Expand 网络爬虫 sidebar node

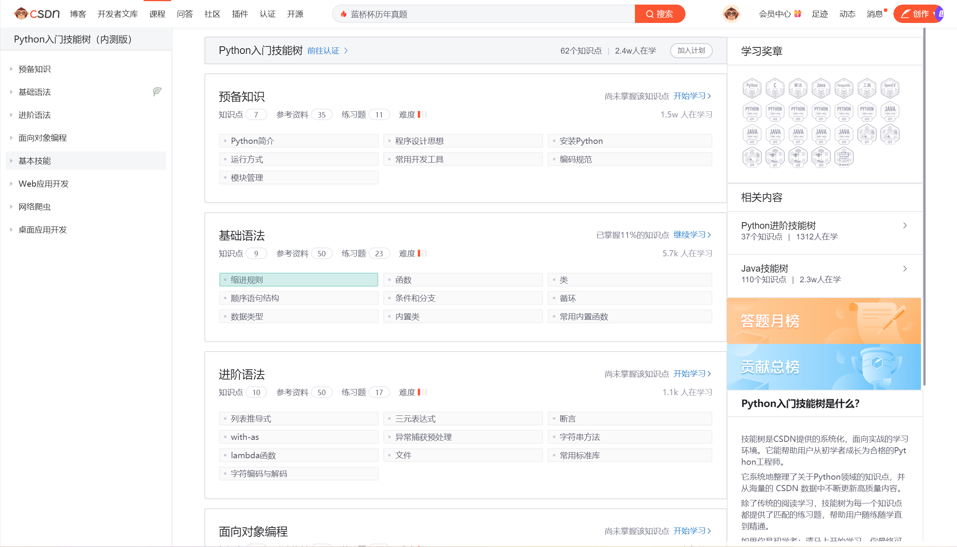coord(11,207)
